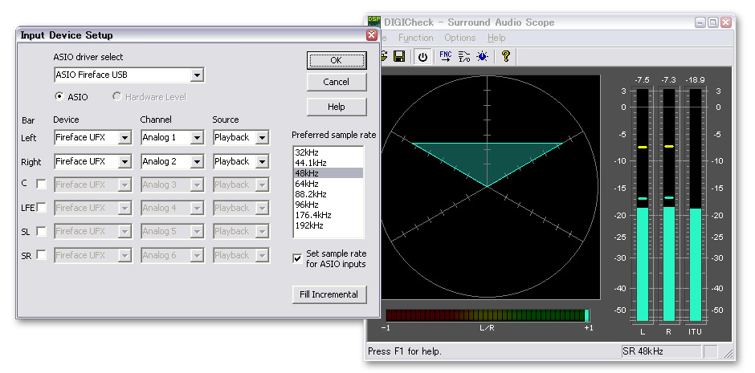Screen dimensions: 755x373
Task: Enable the C channel bar checkbox
Action: click(41, 184)
